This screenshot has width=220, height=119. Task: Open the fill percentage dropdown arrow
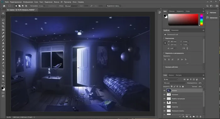203,87
